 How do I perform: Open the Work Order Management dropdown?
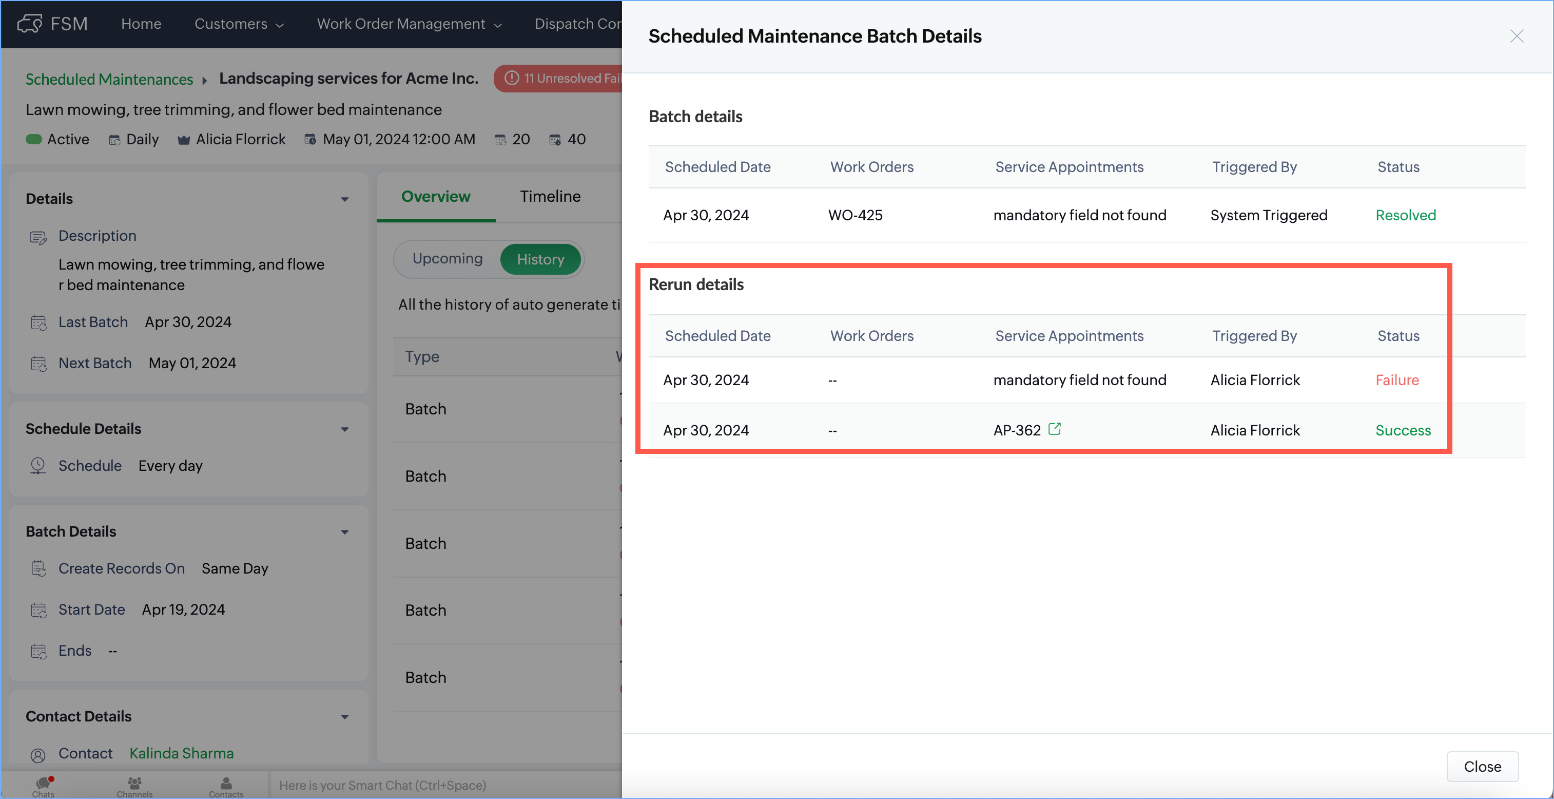tap(410, 24)
